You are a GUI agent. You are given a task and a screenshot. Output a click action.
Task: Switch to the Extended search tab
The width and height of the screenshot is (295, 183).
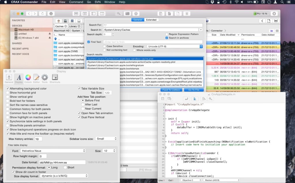tap(152, 20)
